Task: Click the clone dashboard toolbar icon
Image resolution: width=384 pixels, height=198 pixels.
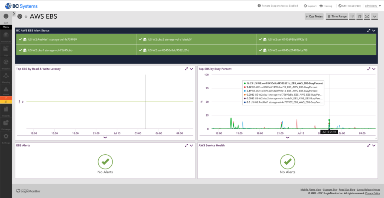Action: click(360, 16)
